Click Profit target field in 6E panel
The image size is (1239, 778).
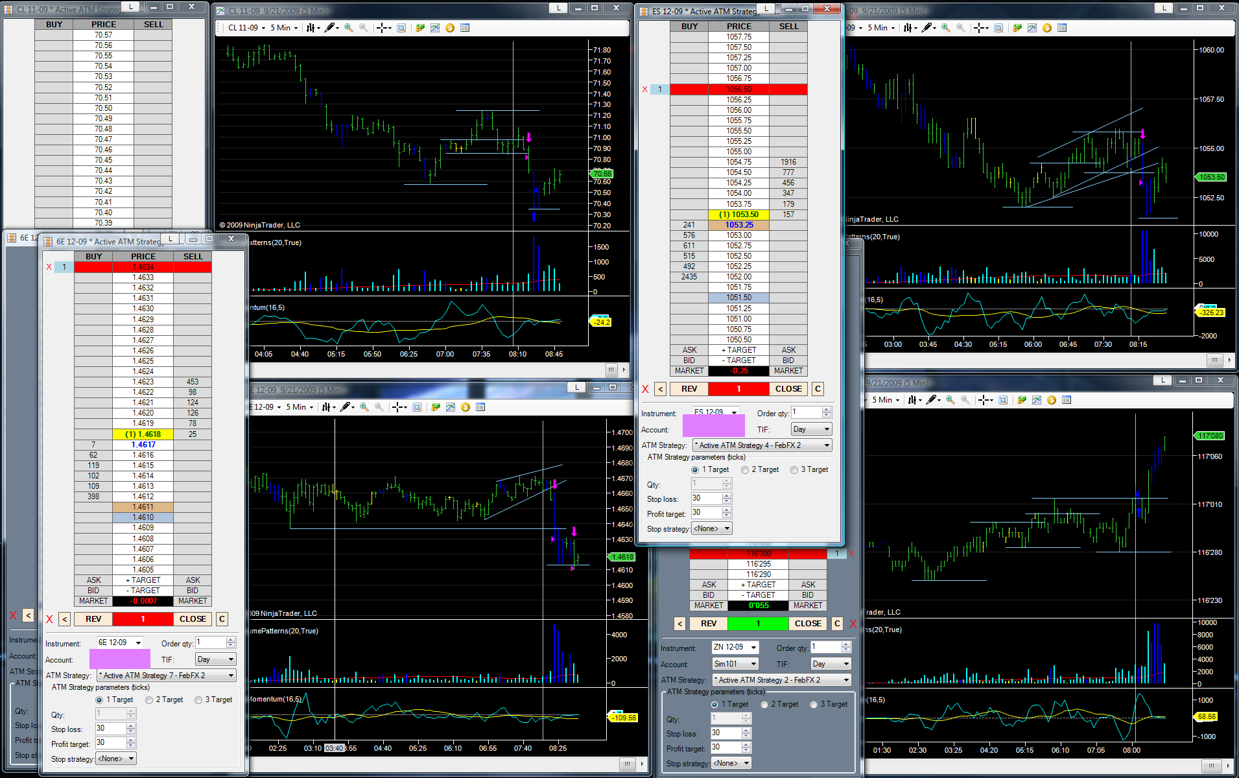(111, 744)
